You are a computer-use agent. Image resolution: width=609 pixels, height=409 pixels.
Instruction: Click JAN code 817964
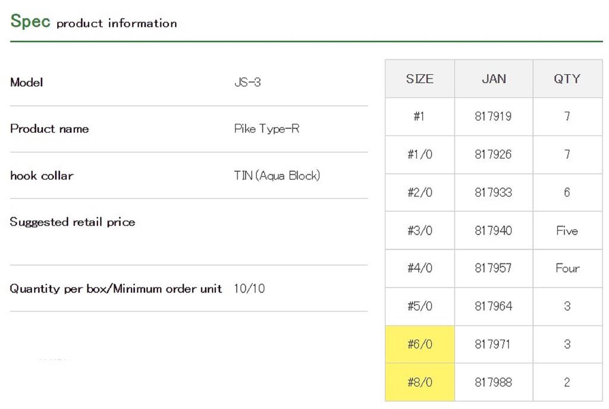click(493, 306)
